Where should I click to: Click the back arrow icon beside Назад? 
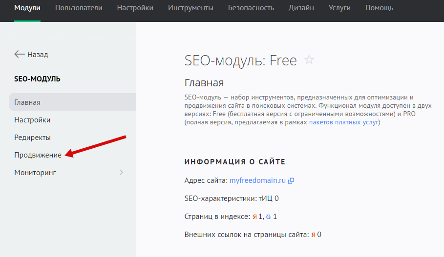pyautogui.click(x=20, y=54)
